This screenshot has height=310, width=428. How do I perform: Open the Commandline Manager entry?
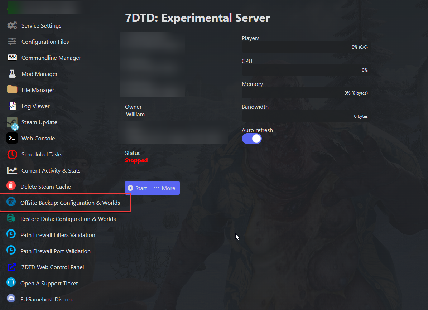tap(51, 58)
